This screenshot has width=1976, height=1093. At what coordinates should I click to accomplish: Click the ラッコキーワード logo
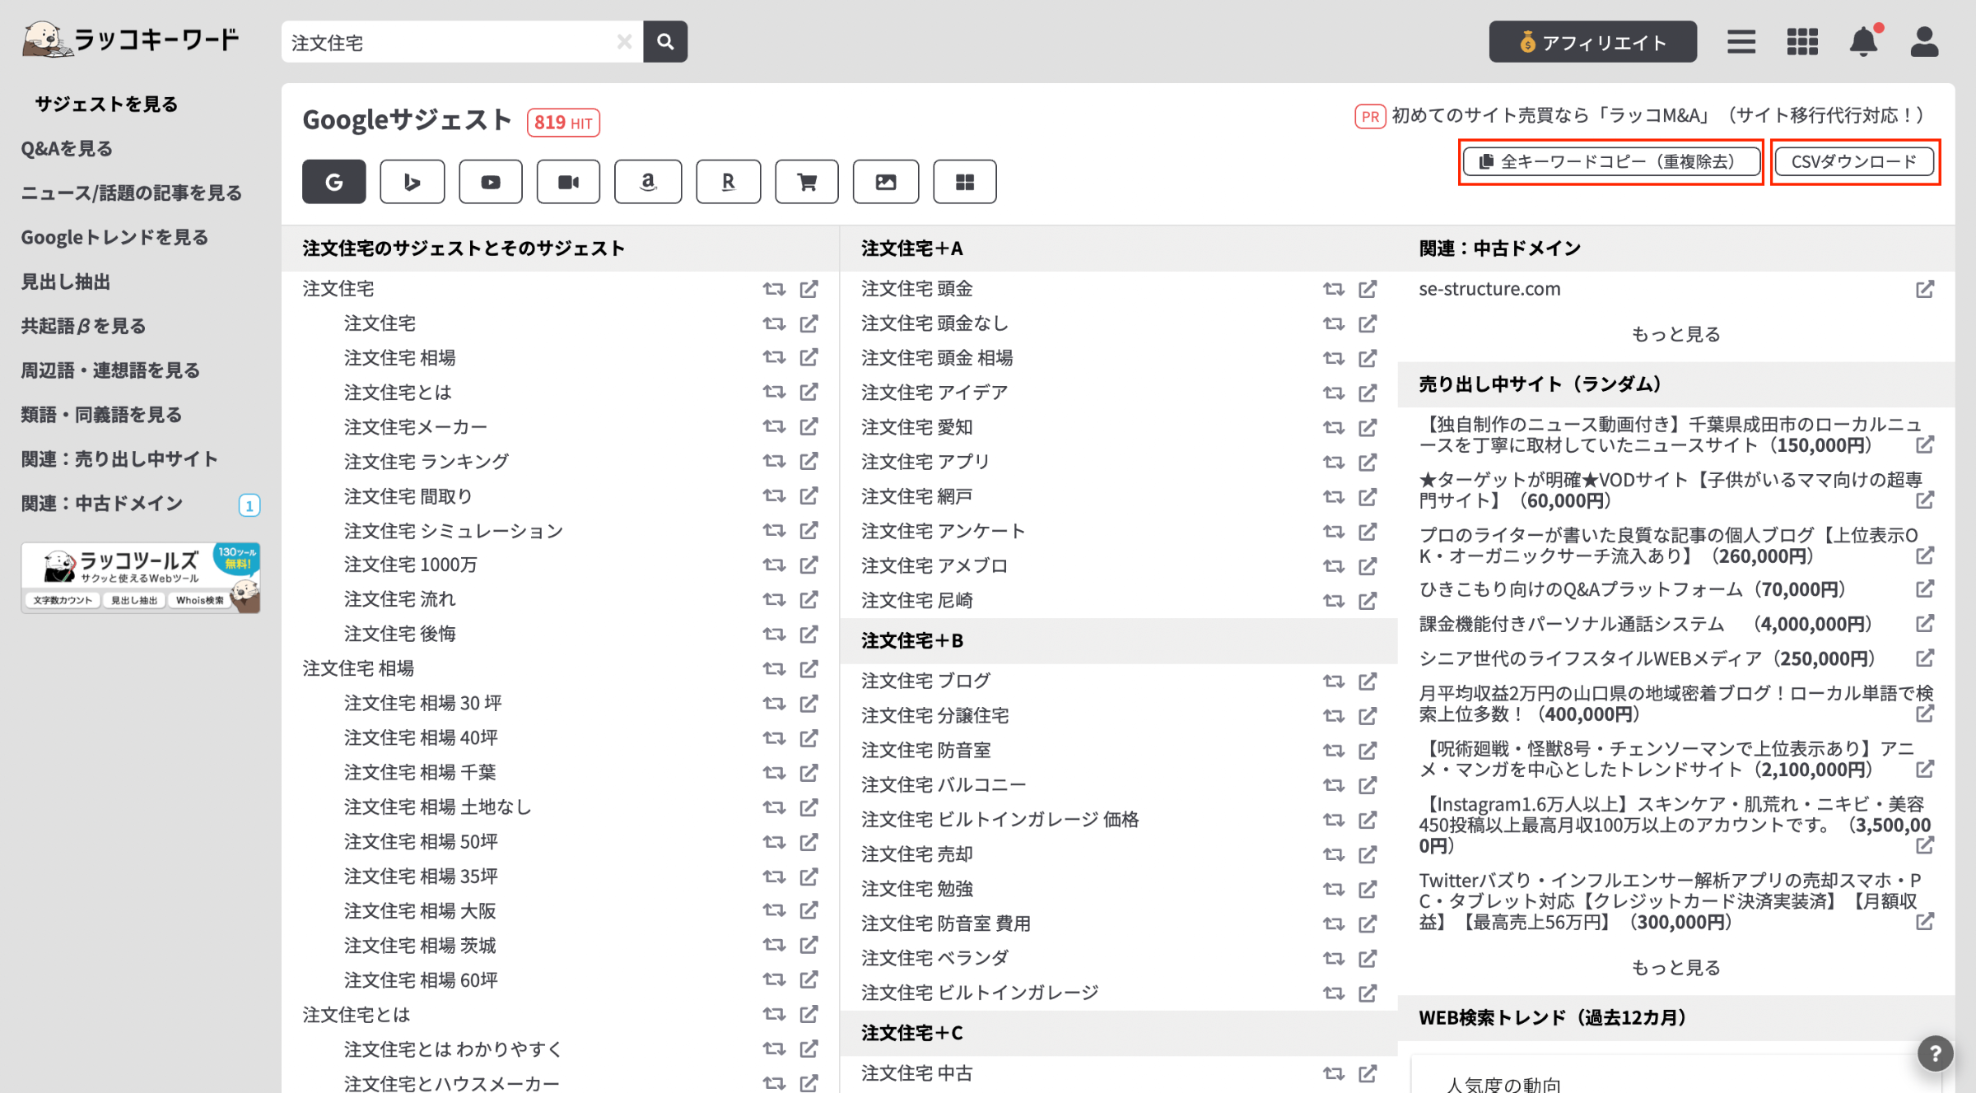click(x=131, y=40)
